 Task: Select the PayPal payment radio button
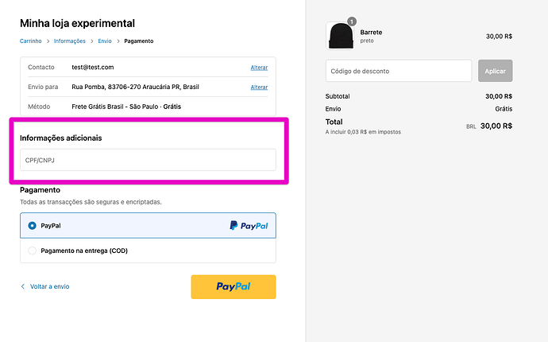(x=32, y=226)
